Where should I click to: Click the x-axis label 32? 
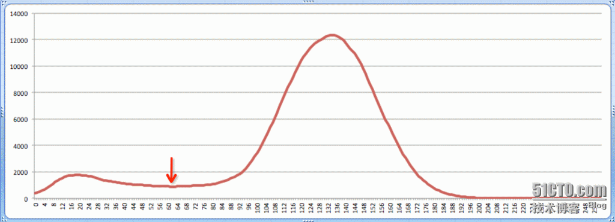coord(107,206)
